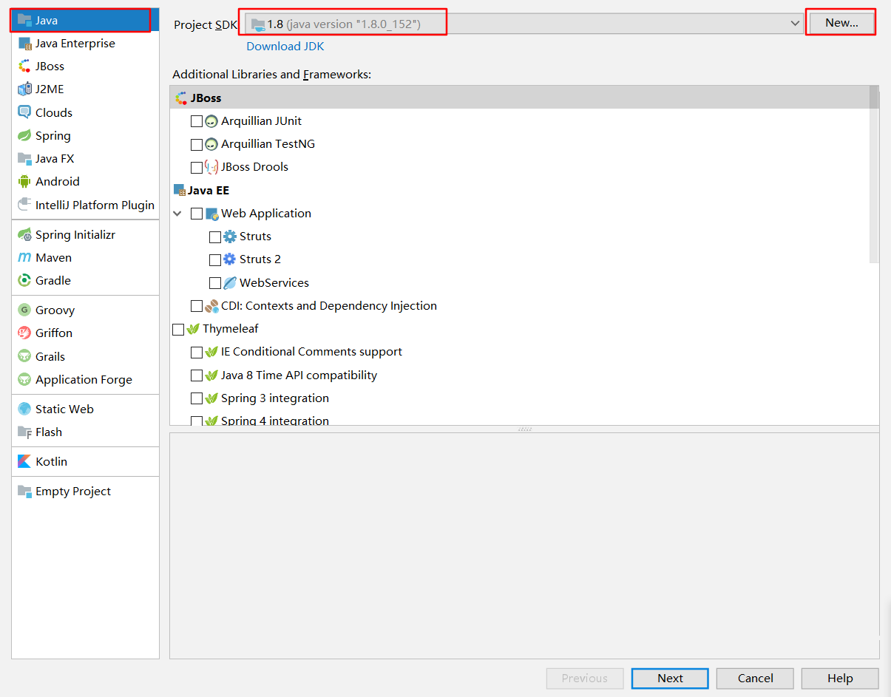891x697 pixels.
Task: Click the Static Web globe icon
Action: tap(24, 409)
